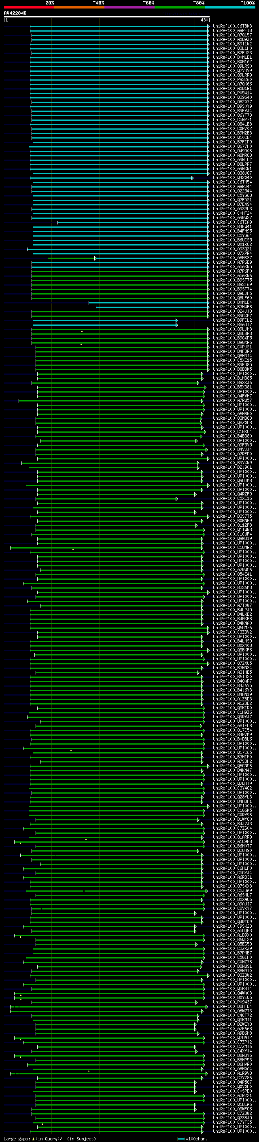Click UniRef100_C6TIA9 label
Image resolution: width=259 pixels, height=1142 pixels.
click(x=232, y=222)
